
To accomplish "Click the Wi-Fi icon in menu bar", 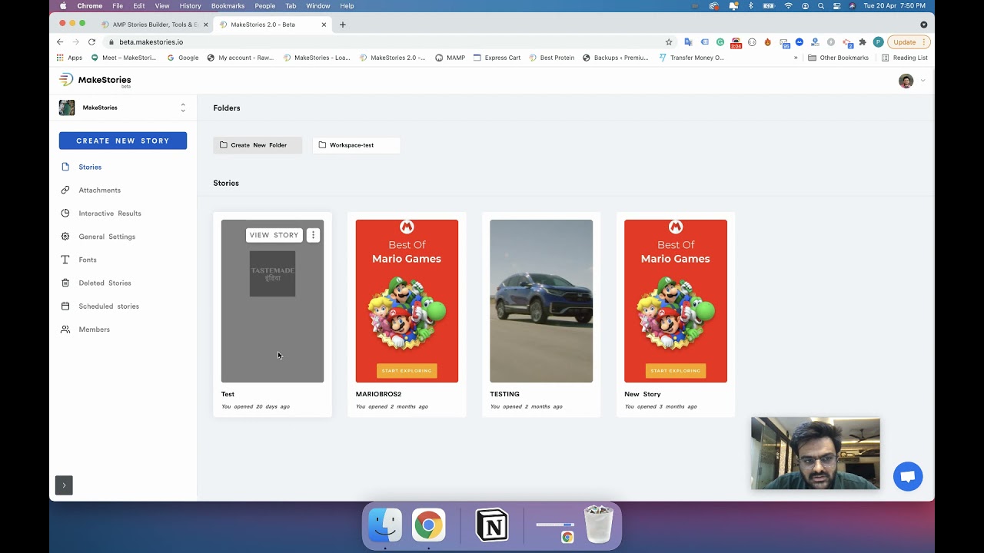I will [788, 6].
